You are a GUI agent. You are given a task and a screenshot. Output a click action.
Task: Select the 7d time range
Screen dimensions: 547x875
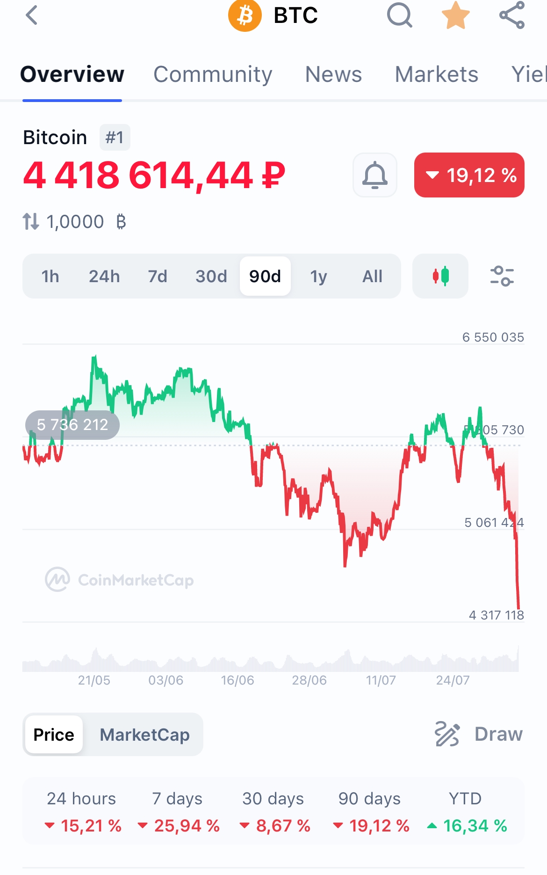coord(158,276)
